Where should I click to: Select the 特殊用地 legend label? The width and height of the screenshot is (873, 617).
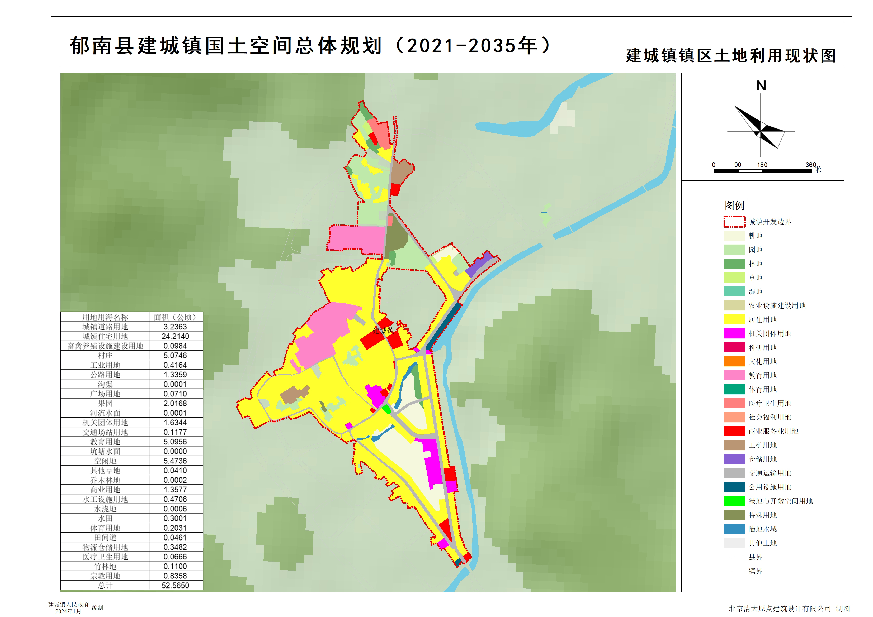(762, 515)
